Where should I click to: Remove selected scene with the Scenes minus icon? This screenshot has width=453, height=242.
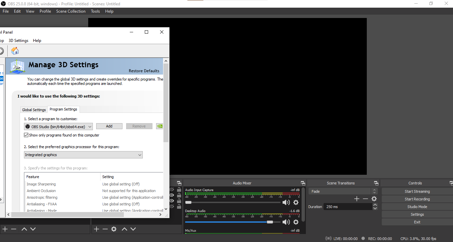click(x=14, y=229)
